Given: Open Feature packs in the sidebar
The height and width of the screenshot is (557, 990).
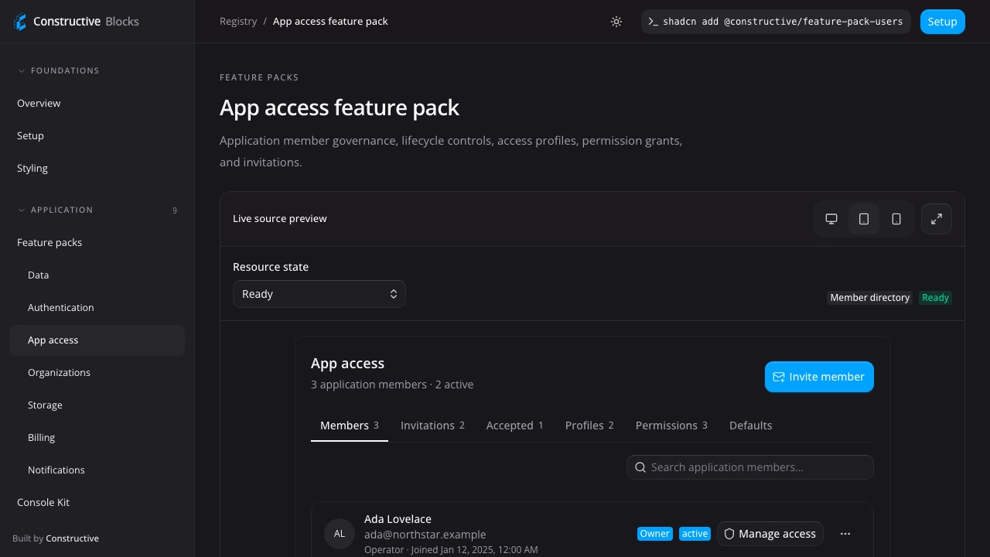Looking at the screenshot, I should pyautogui.click(x=97, y=242).
